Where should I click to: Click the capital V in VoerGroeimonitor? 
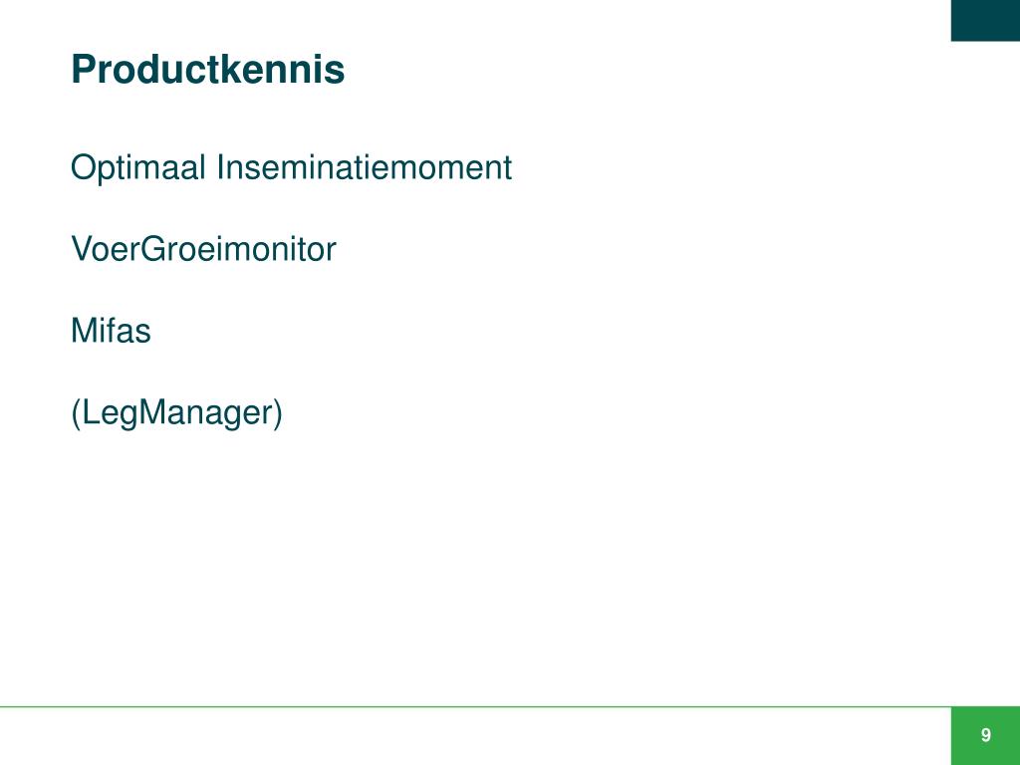tap(84, 249)
